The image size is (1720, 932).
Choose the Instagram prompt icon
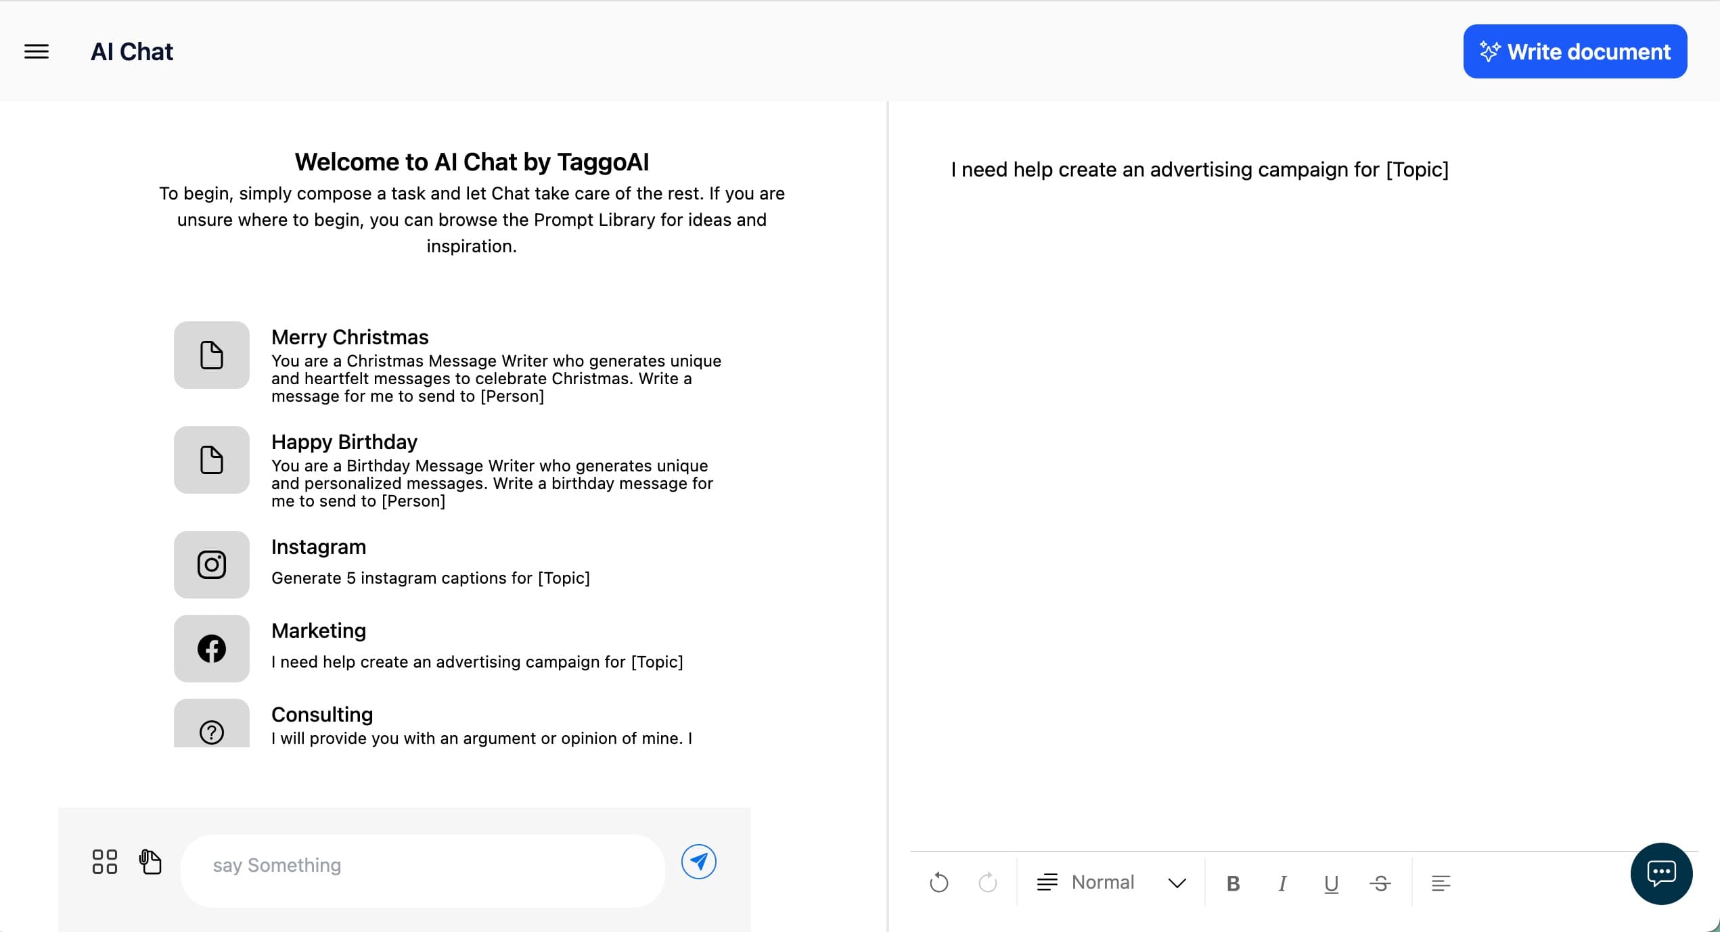click(x=212, y=565)
